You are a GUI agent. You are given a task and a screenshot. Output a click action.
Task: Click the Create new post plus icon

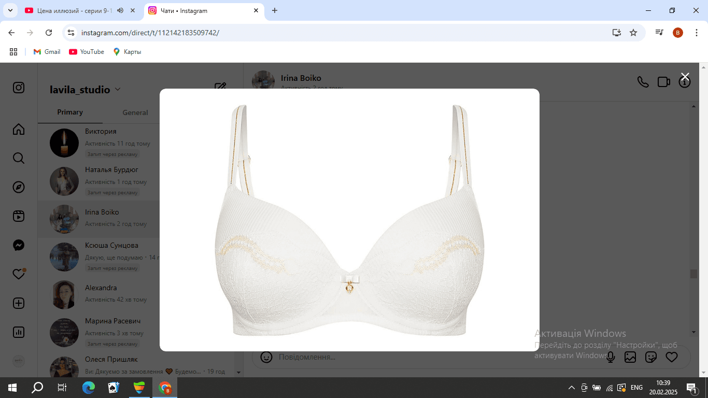coord(19,303)
